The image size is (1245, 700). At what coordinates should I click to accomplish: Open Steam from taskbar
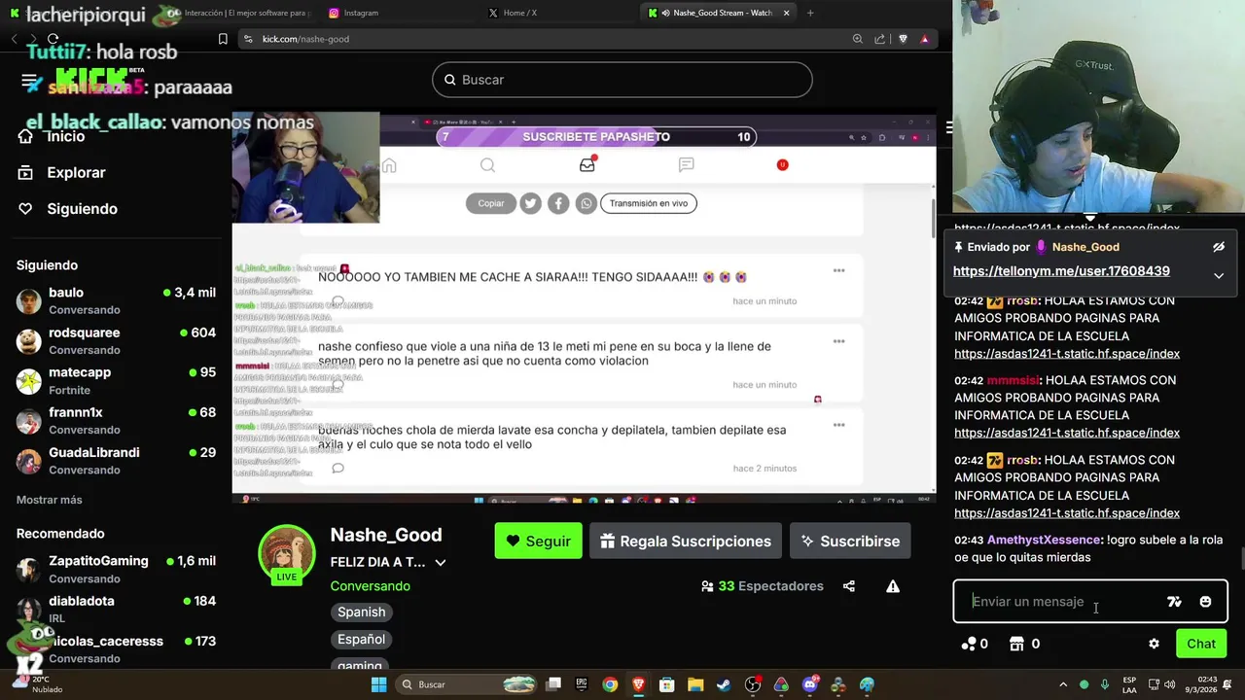click(x=724, y=684)
